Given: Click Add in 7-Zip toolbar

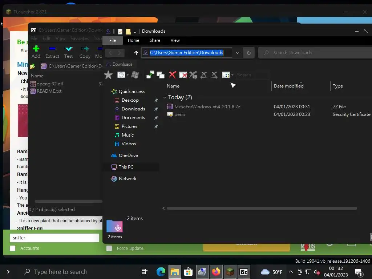Looking at the screenshot, I should [x=36, y=52].
